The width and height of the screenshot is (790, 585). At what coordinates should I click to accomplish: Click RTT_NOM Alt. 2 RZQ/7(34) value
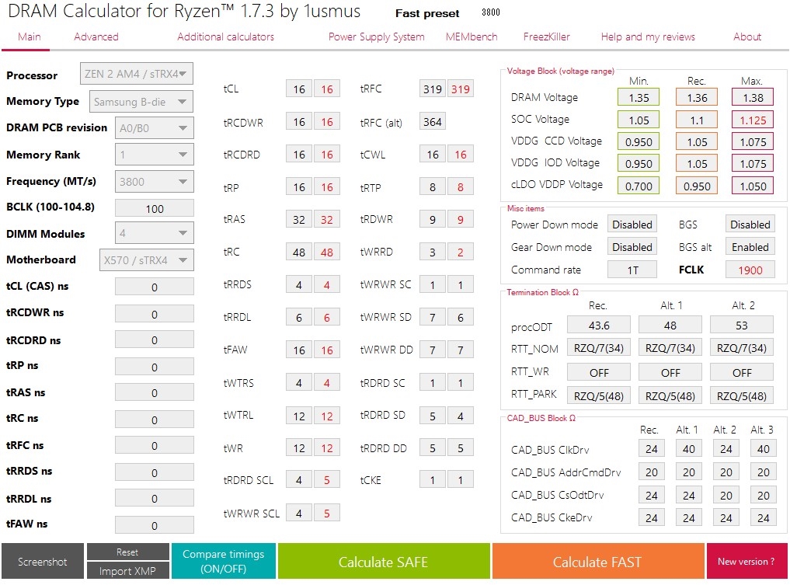741,348
